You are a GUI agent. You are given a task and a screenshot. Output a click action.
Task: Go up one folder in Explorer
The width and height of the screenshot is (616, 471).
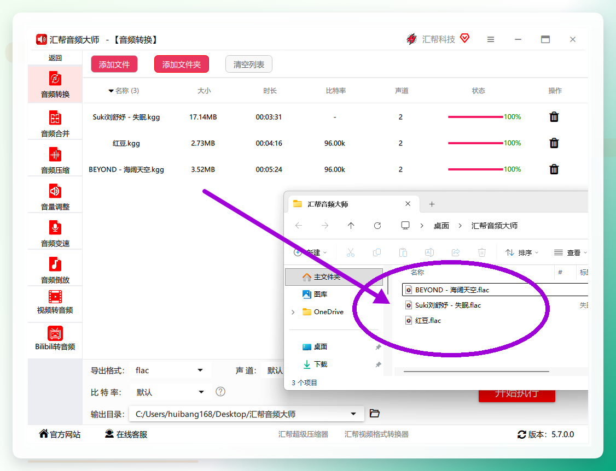click(x=351, y=225)
